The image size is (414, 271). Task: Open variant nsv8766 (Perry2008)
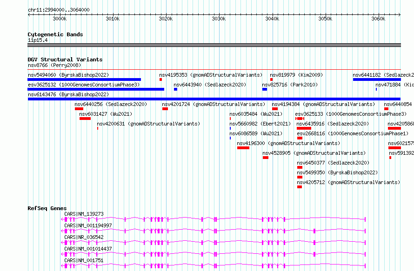tap(54, 65)
